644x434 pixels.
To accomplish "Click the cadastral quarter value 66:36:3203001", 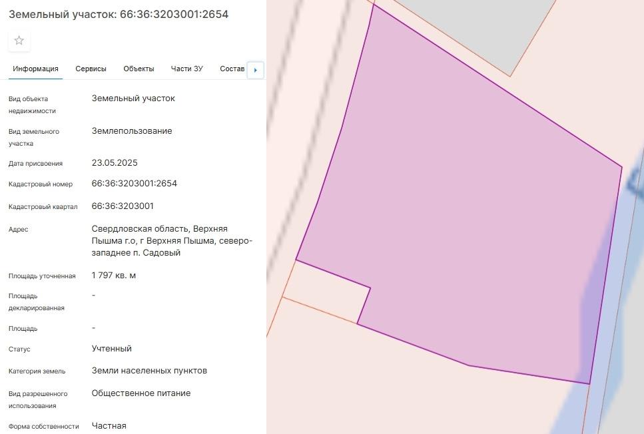I will 123,206.
